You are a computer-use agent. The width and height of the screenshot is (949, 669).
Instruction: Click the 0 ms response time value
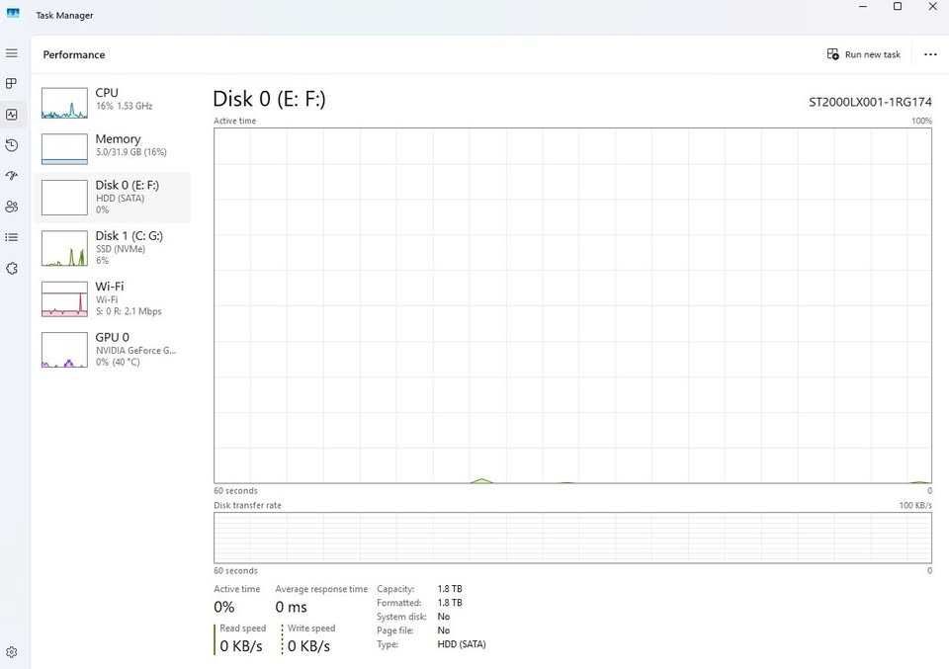[291, 607]
